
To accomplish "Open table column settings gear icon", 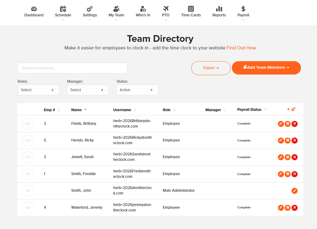I will 293,109.
